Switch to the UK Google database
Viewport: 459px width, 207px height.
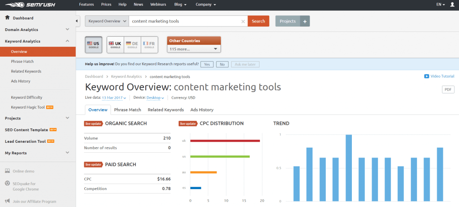pyautogui.click(x=115, y=45)
